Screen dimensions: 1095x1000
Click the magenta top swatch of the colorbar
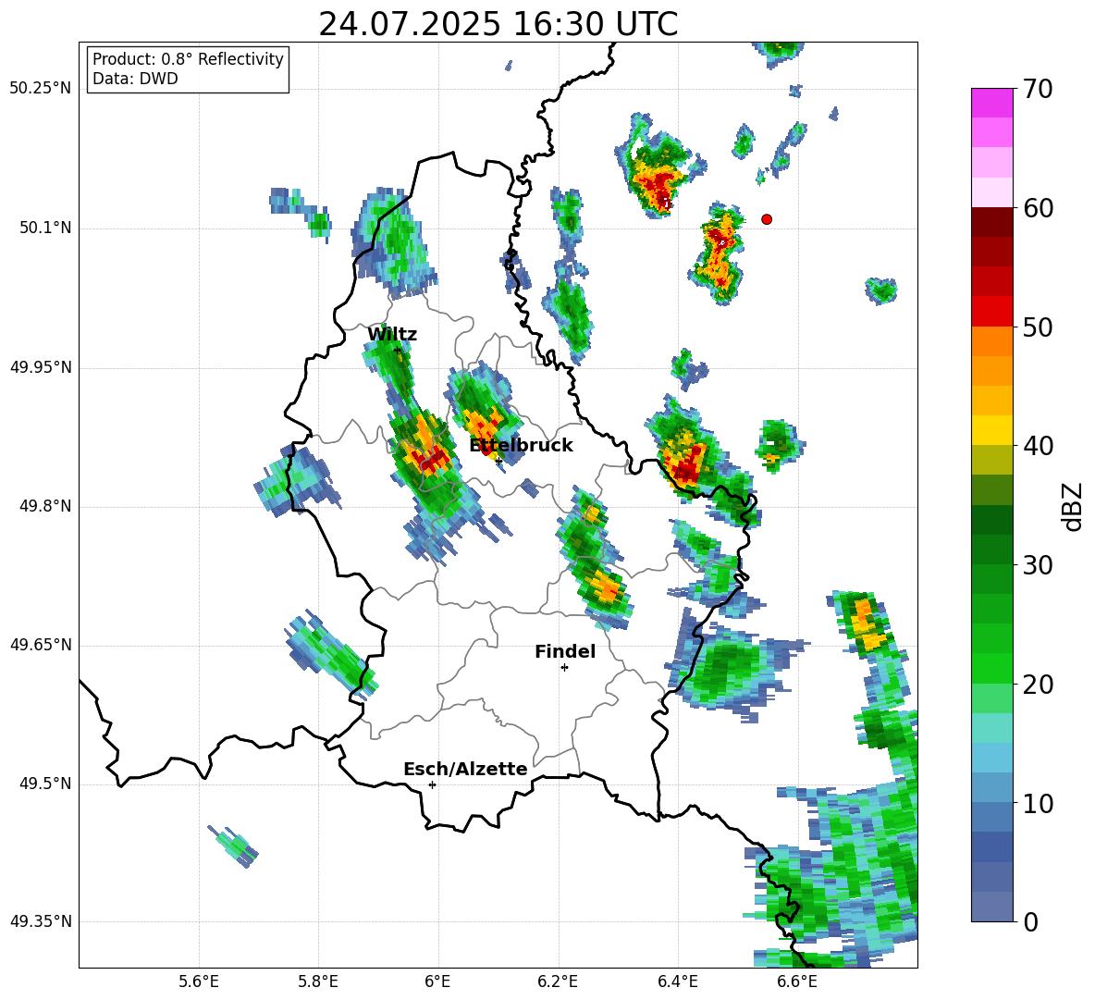991,104
